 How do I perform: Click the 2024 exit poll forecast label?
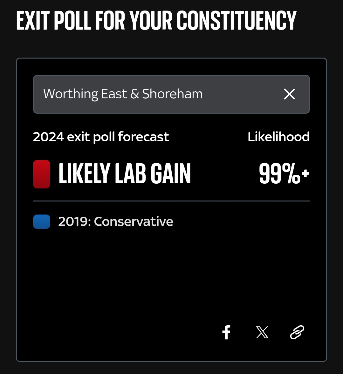point(101,137)
